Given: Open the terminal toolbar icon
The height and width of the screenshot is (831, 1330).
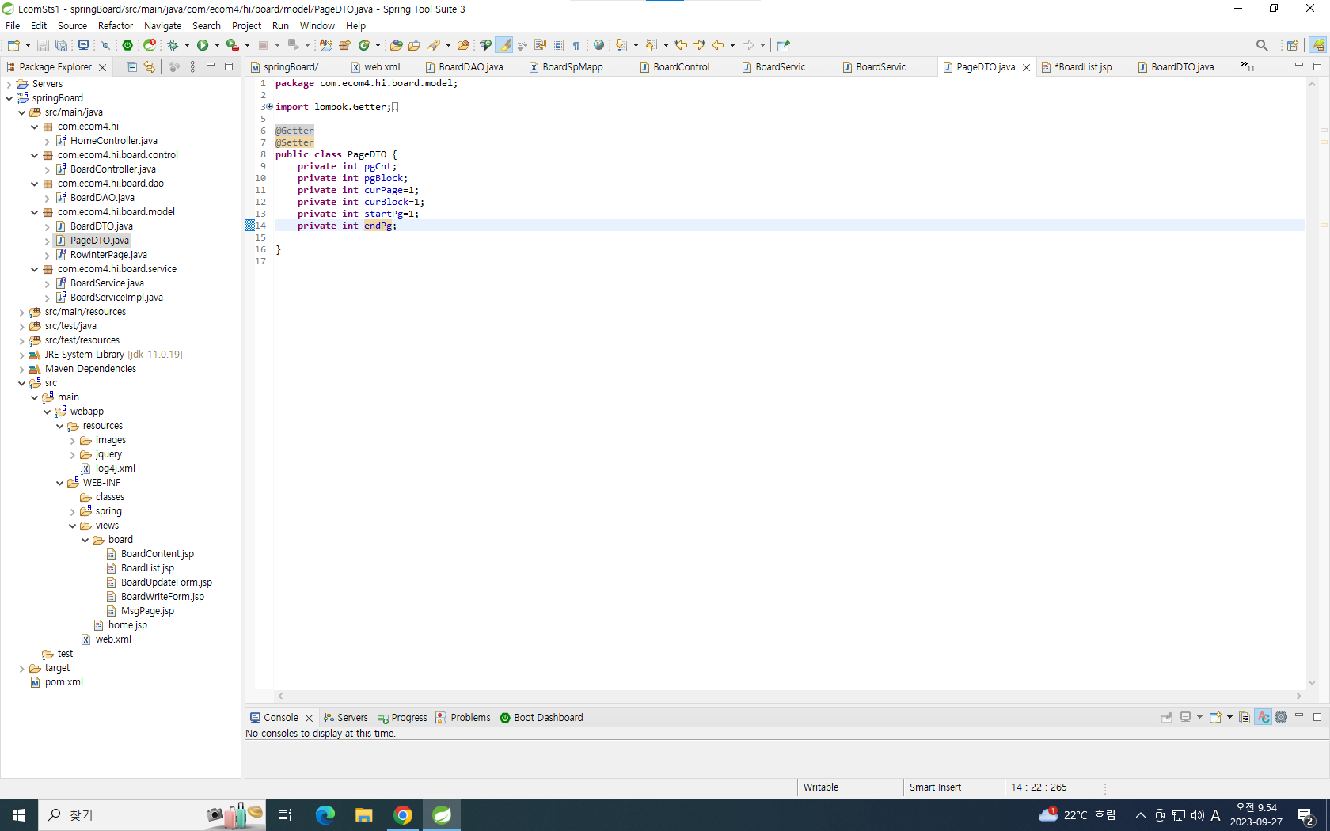Looking at the screenshot, I should point(83,45).
